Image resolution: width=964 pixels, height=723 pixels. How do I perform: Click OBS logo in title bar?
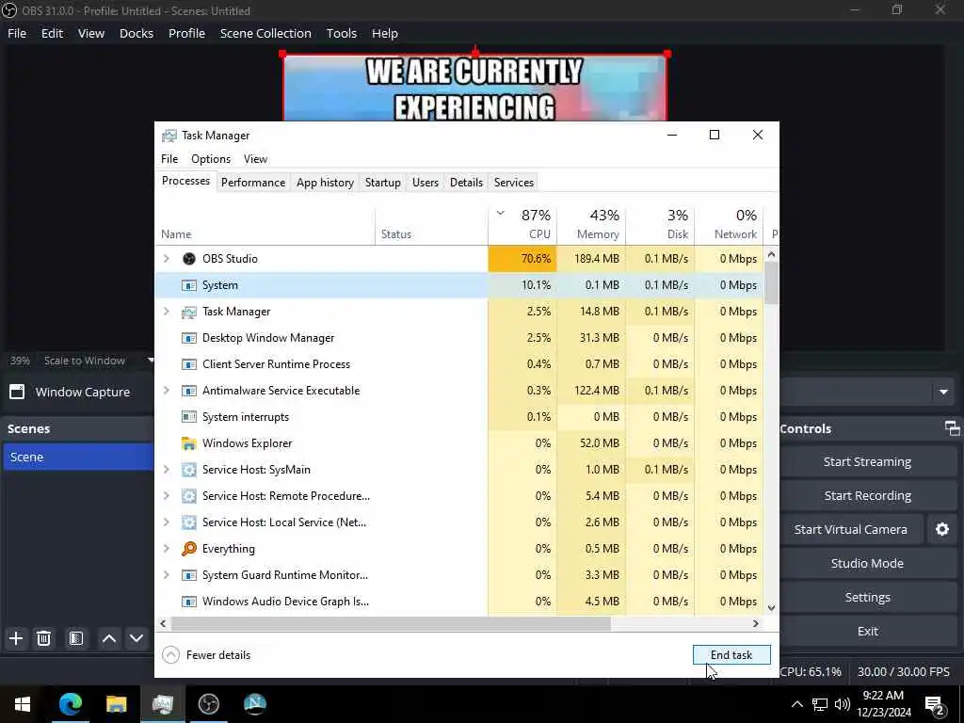pos(9,10)
